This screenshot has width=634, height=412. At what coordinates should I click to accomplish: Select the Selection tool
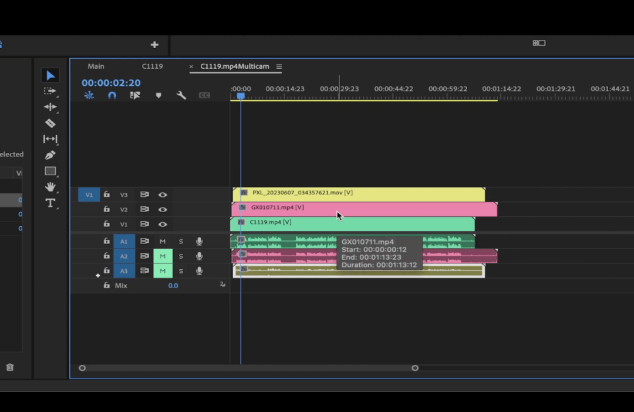tap(50, 75)
